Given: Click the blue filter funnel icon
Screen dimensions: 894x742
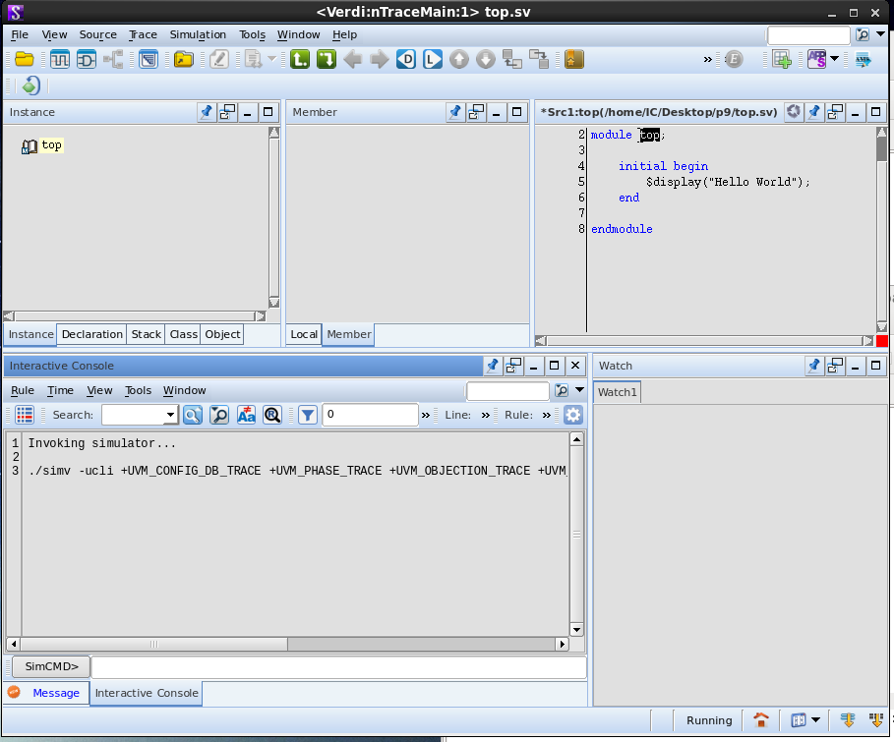Looking at the screenshot, I should [307, 415].
